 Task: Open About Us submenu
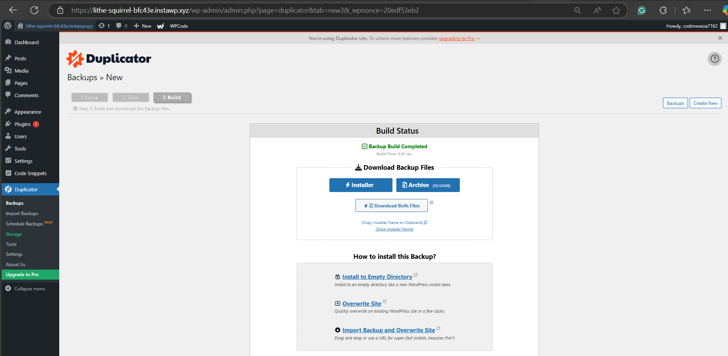(x=15, y=265)
